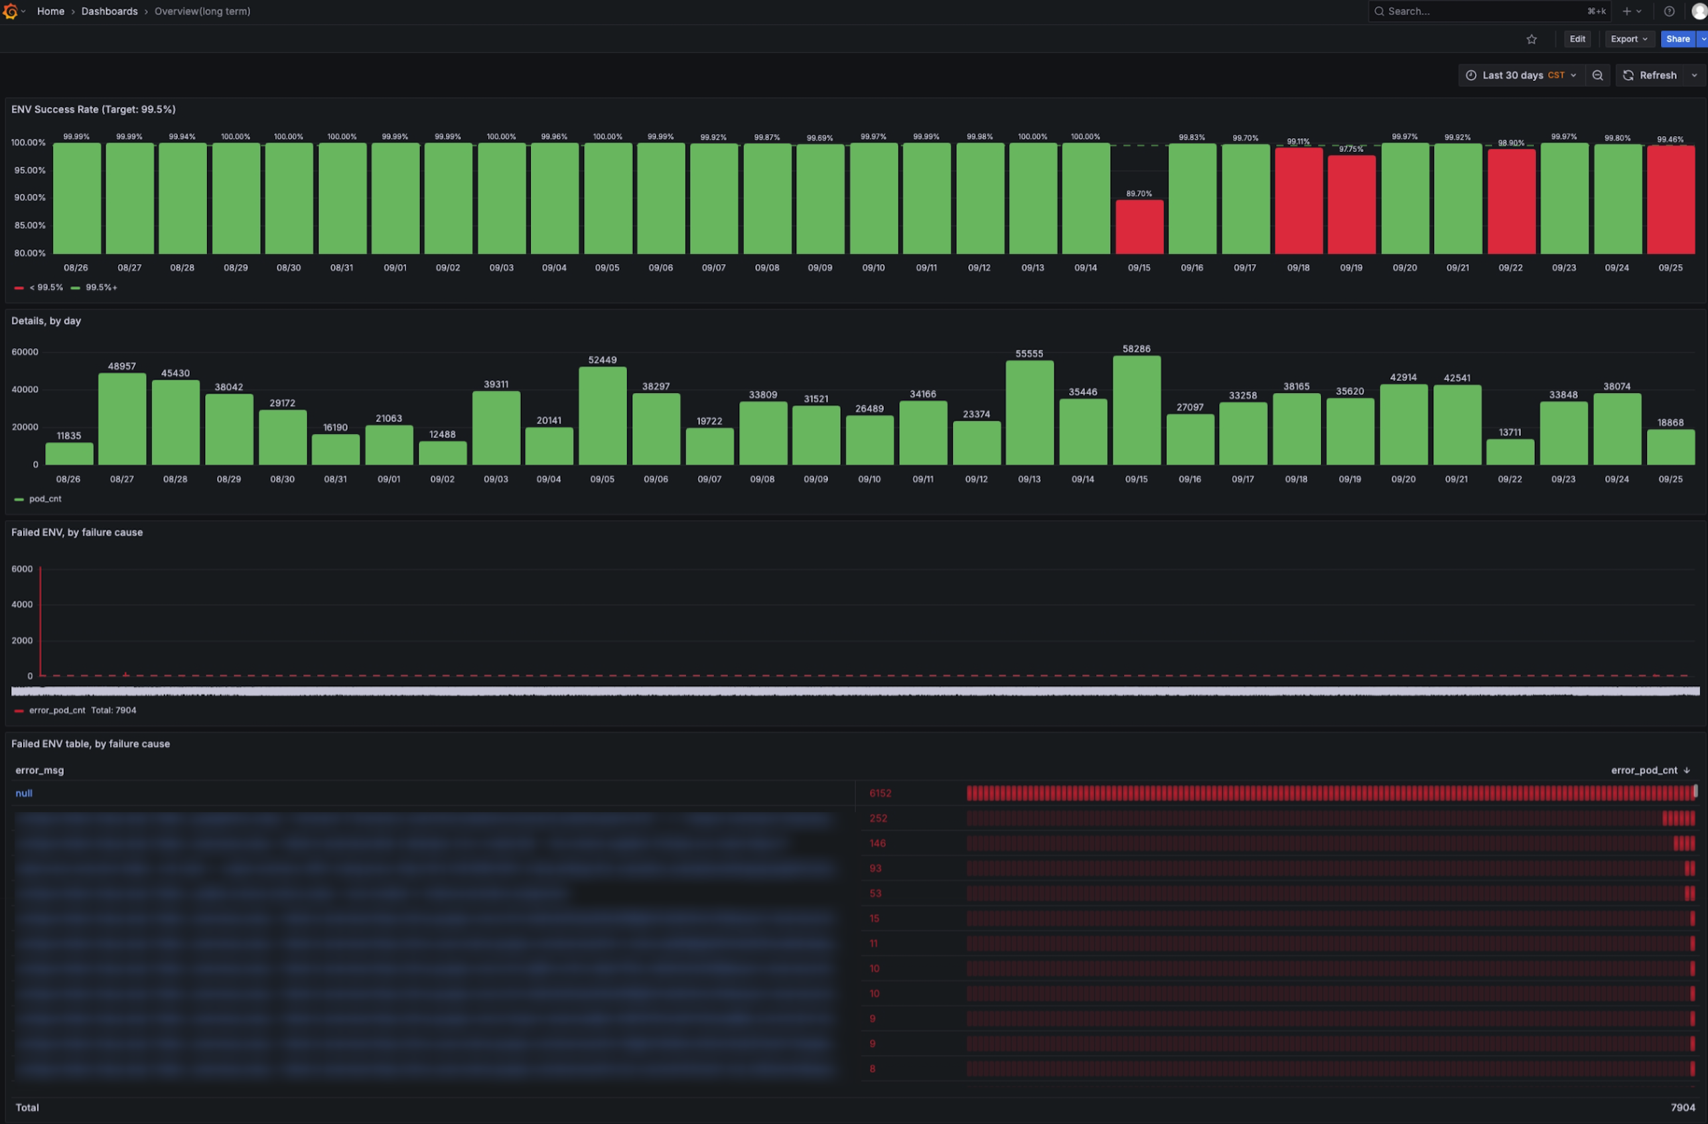This screenshot has width=1708, height=1124.
Task: Open the user profile avatar
Action: coord(1699,11)
